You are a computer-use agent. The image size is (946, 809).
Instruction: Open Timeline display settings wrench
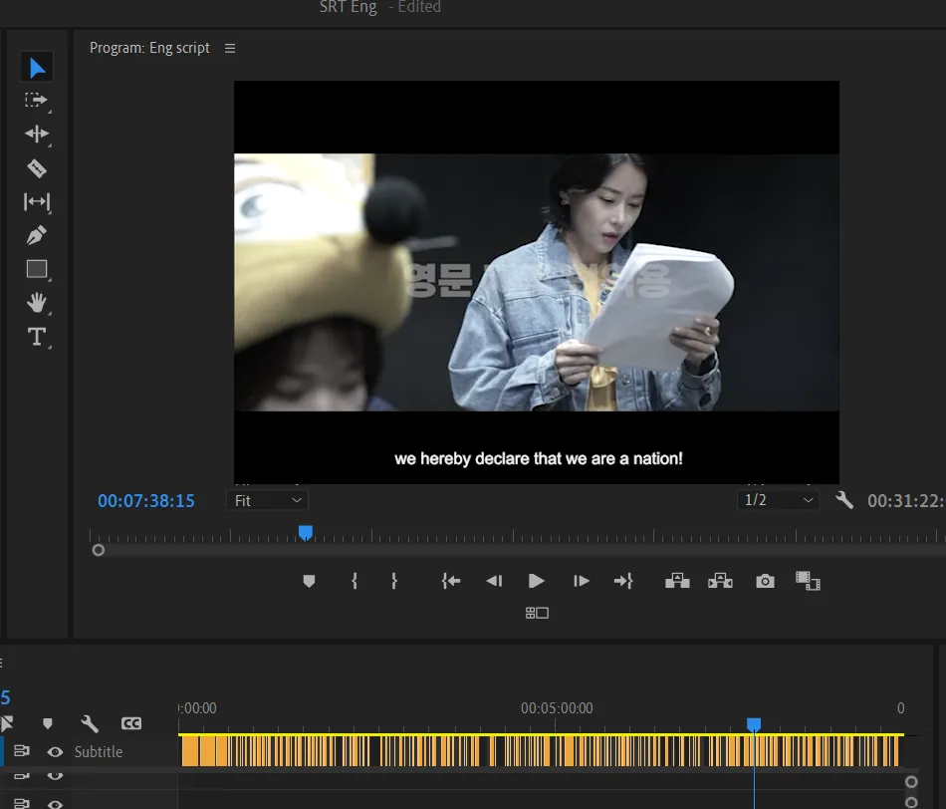(90, 723)
